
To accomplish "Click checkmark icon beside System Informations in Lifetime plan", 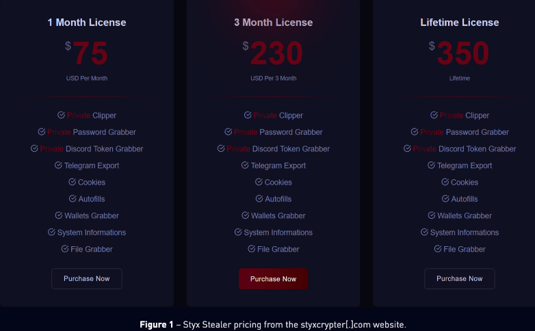I will [424, 232].
